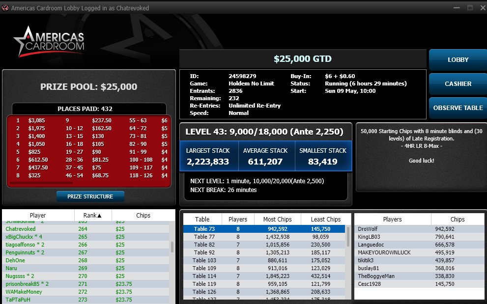
Task: Click the Americas Cardroom logo
Action: (49, 41)
